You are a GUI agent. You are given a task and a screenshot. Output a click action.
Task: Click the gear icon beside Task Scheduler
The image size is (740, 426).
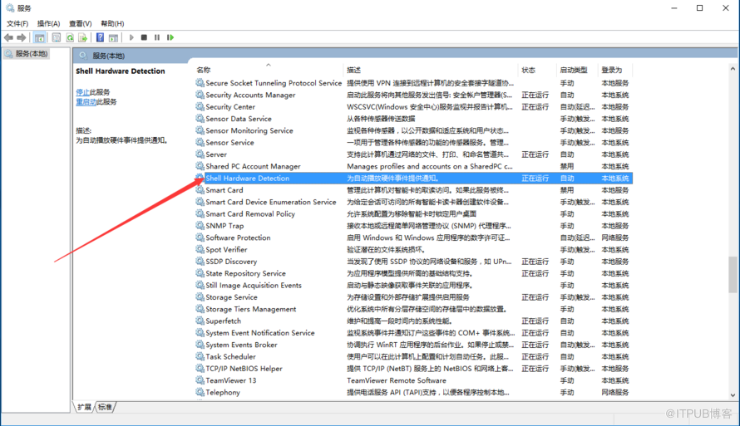click(200, 356)
